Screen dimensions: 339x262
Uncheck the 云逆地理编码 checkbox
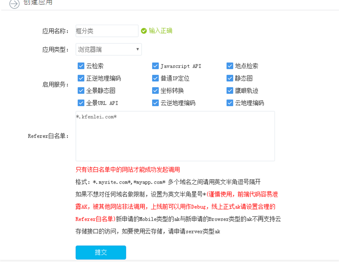(155, 103)
